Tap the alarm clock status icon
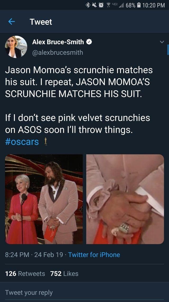 (x=101, y=5)
